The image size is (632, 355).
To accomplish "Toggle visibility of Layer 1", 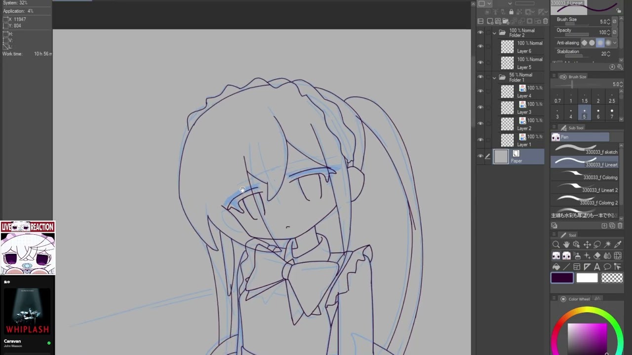I will 480,141.
